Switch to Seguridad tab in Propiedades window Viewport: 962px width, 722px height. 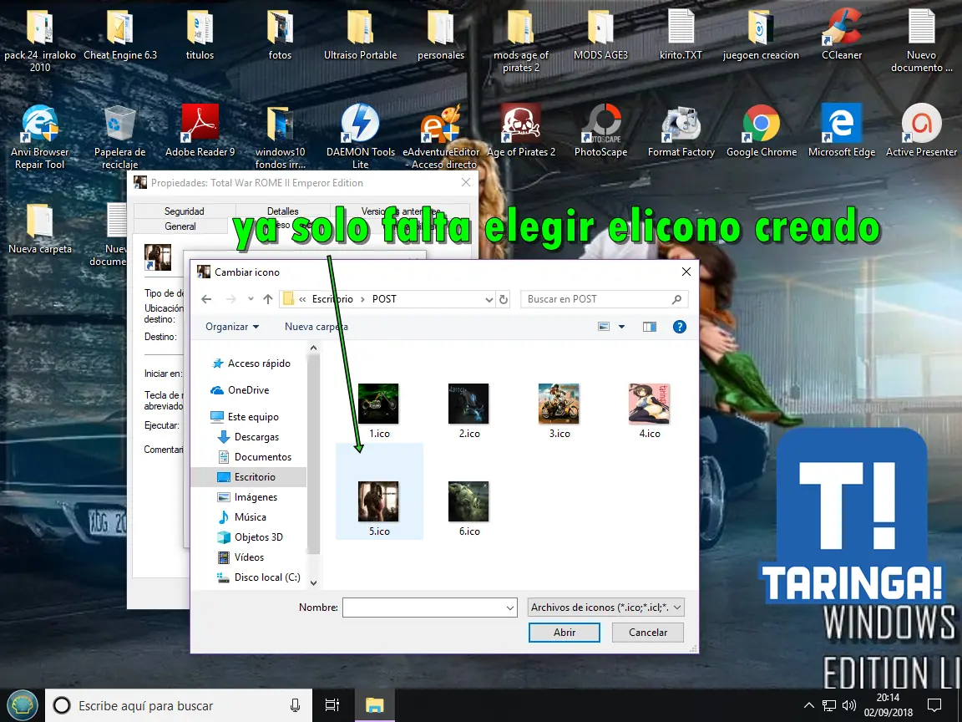tap(184, 211)
